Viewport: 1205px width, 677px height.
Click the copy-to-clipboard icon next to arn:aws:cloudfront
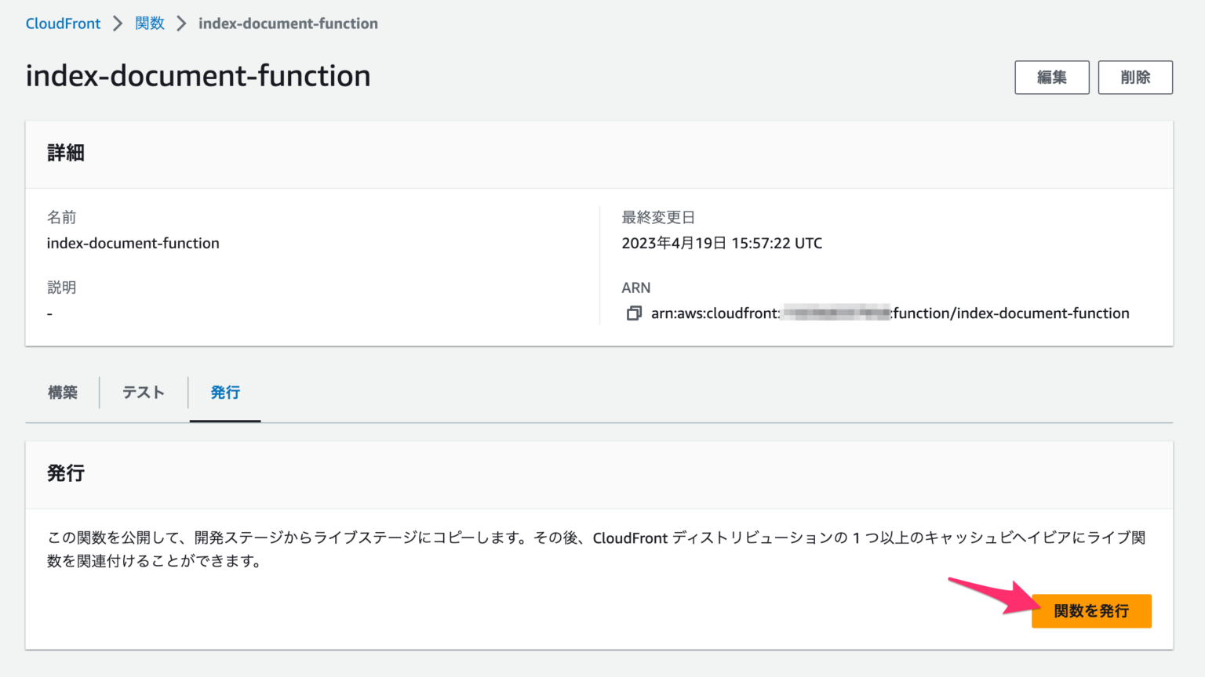click(x=634, y=313)
